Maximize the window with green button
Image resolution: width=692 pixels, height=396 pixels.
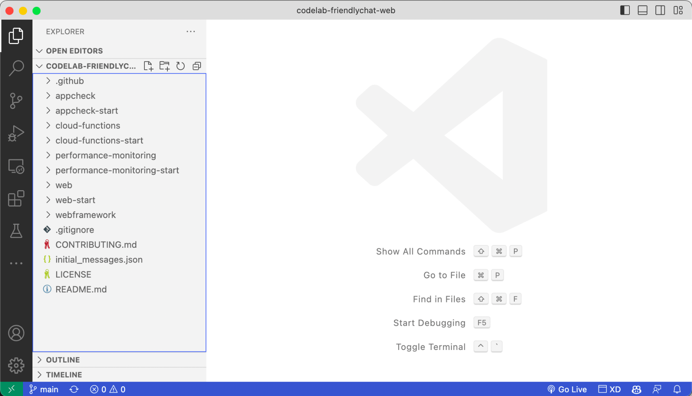tap(37, 11)
